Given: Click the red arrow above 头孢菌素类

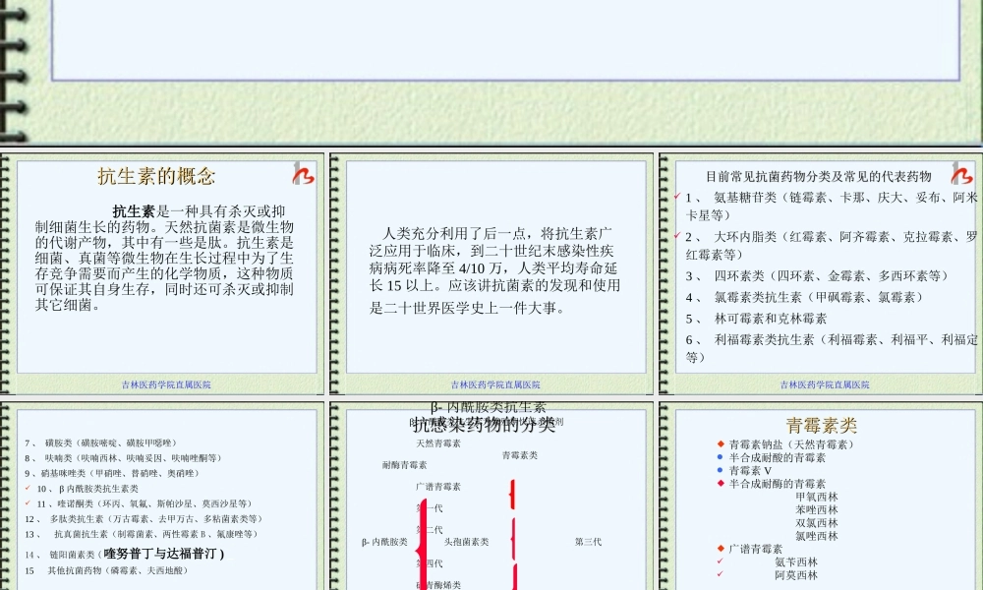Looking at the screenshot, I should (x=513, y=492).
